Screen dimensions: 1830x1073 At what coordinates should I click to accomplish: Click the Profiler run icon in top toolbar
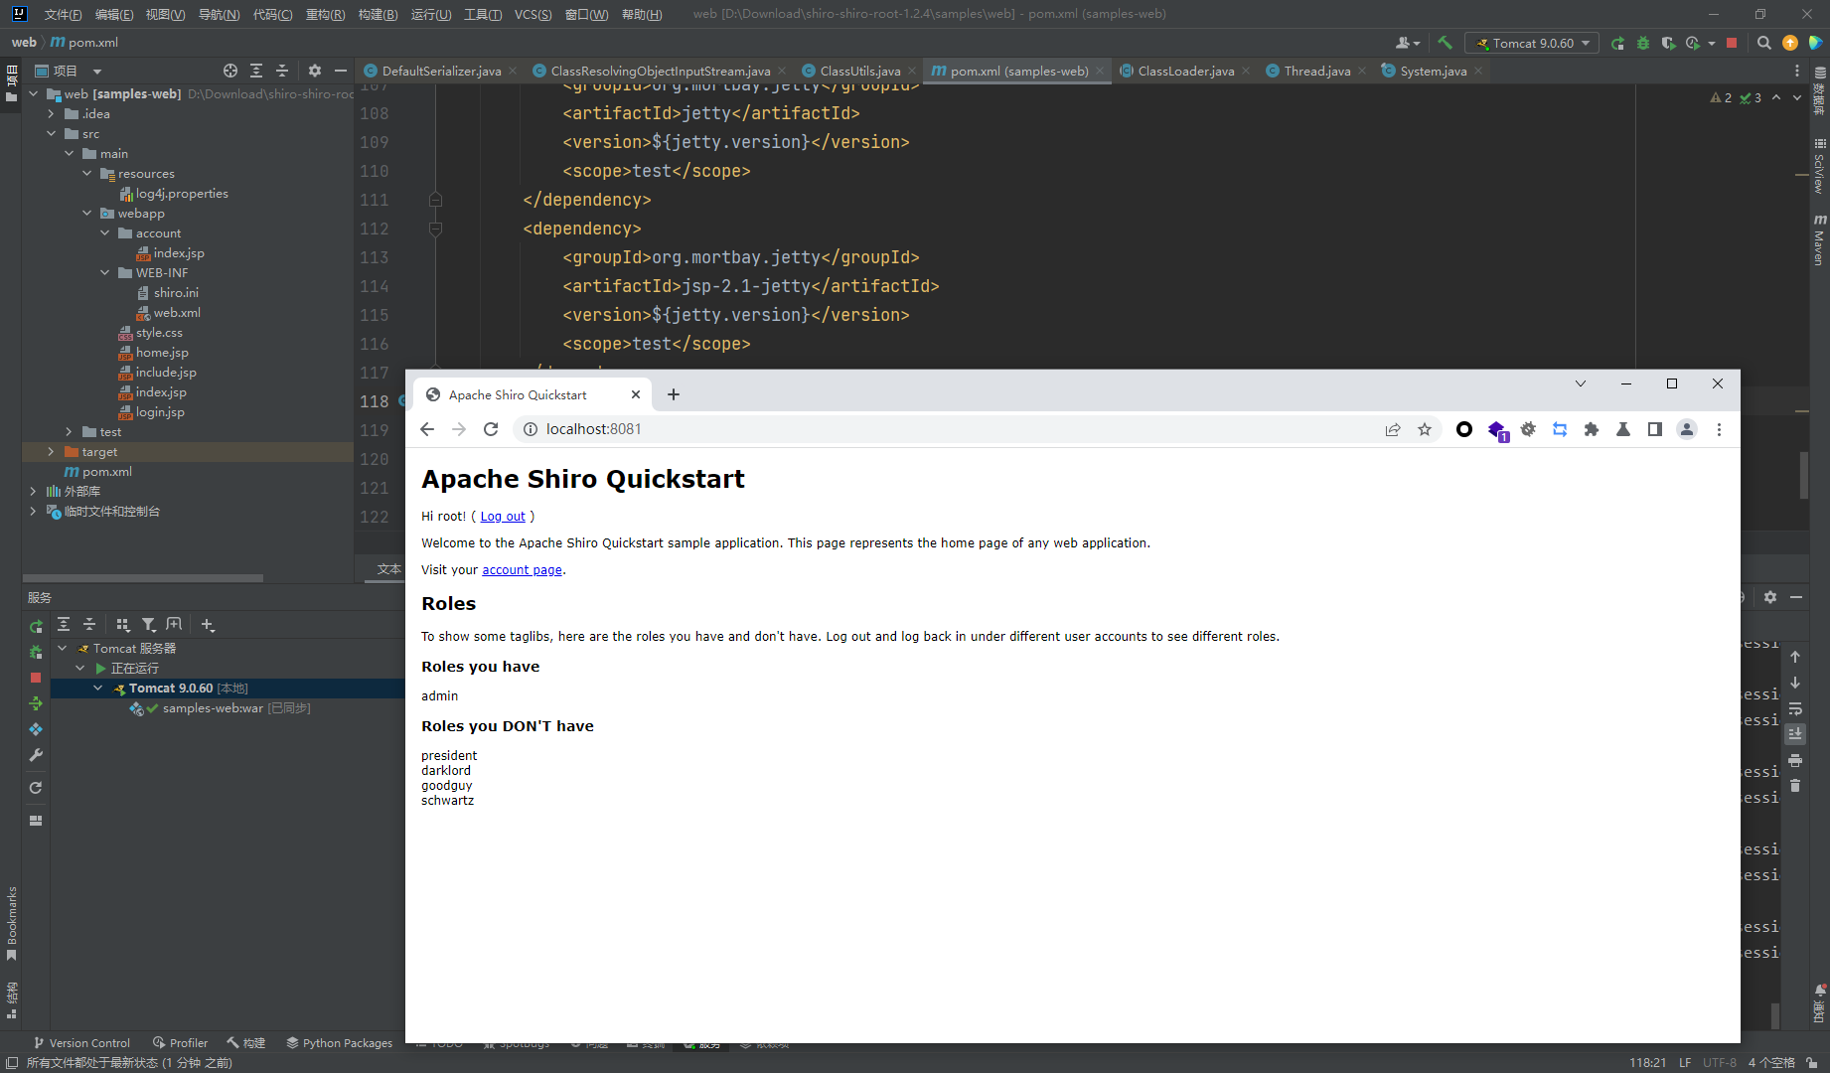click(x=1693, y=43)
